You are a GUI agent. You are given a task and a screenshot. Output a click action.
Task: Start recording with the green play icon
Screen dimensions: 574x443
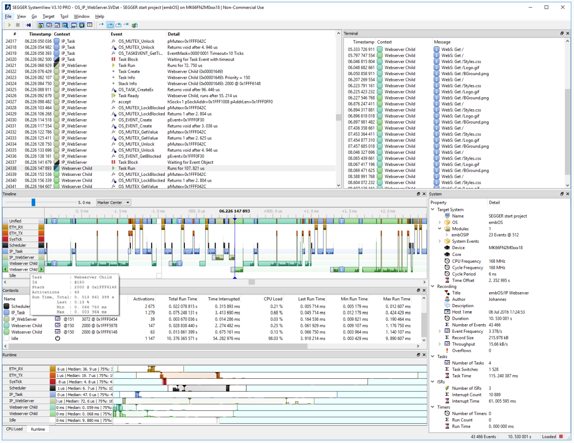point(9,25)
